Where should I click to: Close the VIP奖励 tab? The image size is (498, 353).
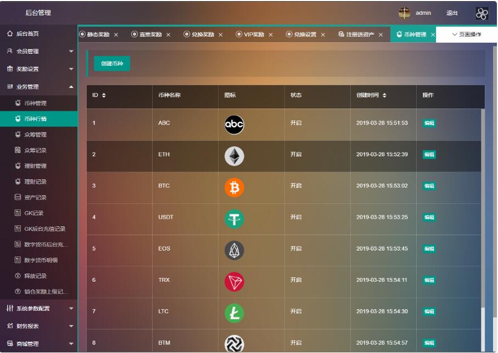[x=271, y=35]
